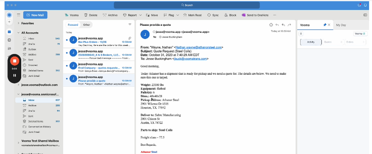Click the search field

coord(187,5)
